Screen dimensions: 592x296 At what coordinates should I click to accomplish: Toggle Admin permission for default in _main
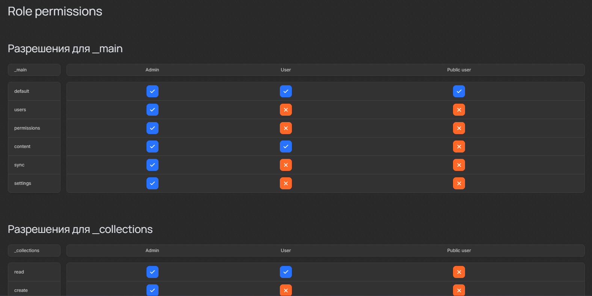(152, 91)
